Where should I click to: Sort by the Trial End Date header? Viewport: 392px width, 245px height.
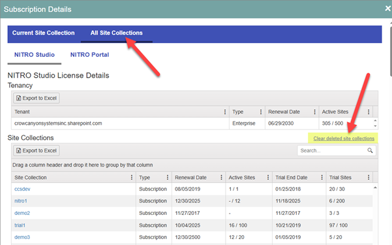292,177
